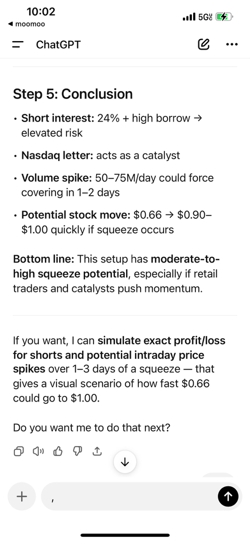Tap the 5G signal indicator
This screenshot has width=250, height=542.
205,17
